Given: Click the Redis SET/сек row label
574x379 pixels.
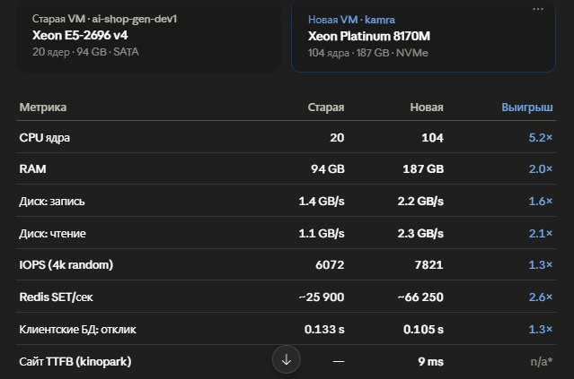Looking at the screenshot, I should coord(56,297).
